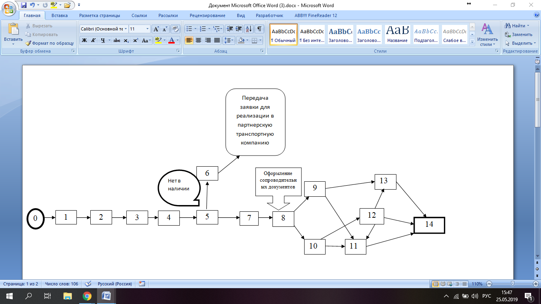
Task: Click the Sort (А-Я) icon
Action: (x=249, y=29)
